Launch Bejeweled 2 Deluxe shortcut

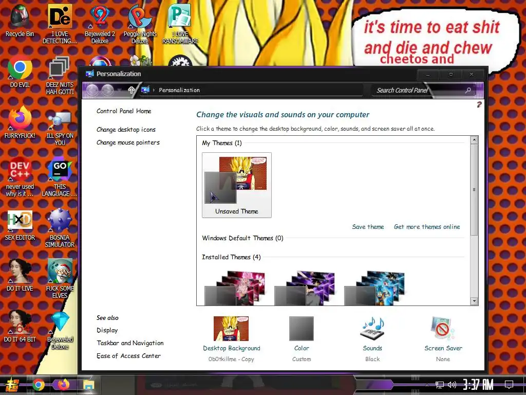(100, 24)
